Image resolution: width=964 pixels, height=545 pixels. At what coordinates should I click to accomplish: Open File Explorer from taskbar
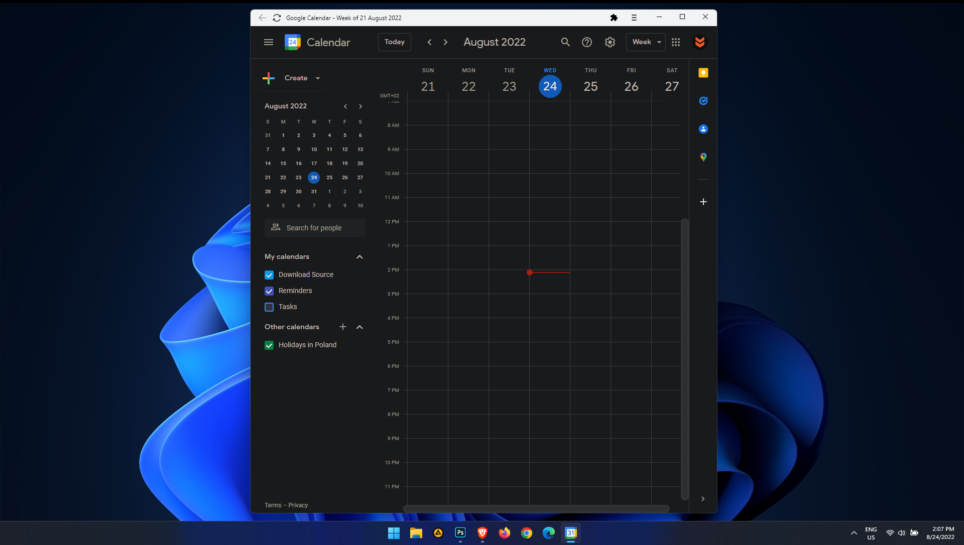[416, 533]
